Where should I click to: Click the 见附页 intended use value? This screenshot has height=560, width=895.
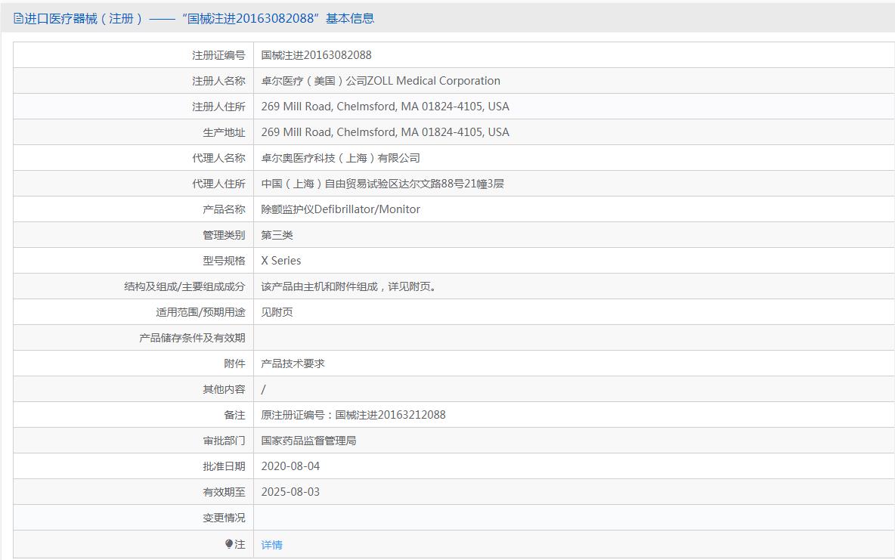click(277, 312)
